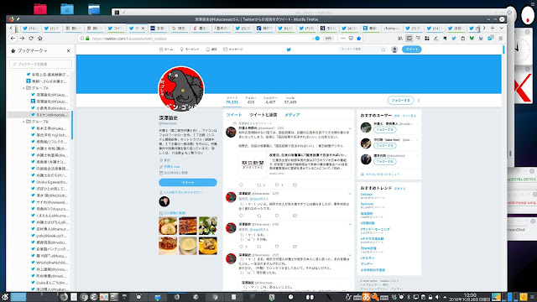The width and height of the screenshot is (537, 302).
Task: Open Twitter Moments (モーメント) nav item
Action: coord(190,49)
